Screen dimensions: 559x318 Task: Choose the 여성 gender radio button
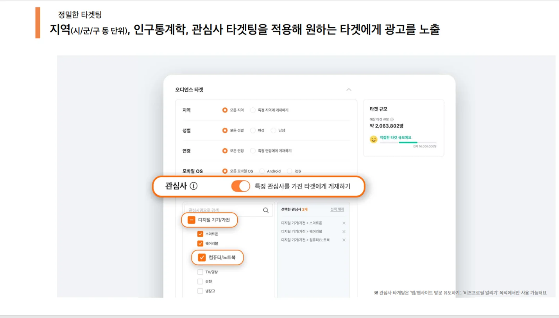(x=253, y=130)
